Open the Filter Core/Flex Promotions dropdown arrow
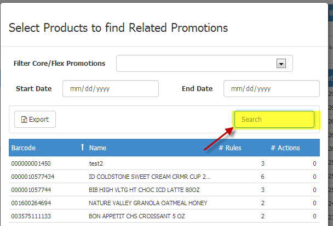The height and width of the screenshot is (226, 333). [281, 64]
